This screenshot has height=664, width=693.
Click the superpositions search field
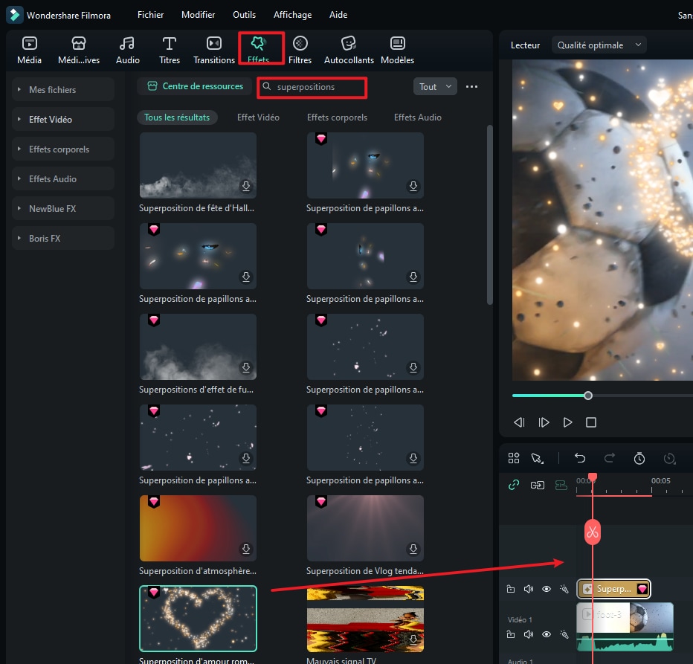click(x=312, y=87)
